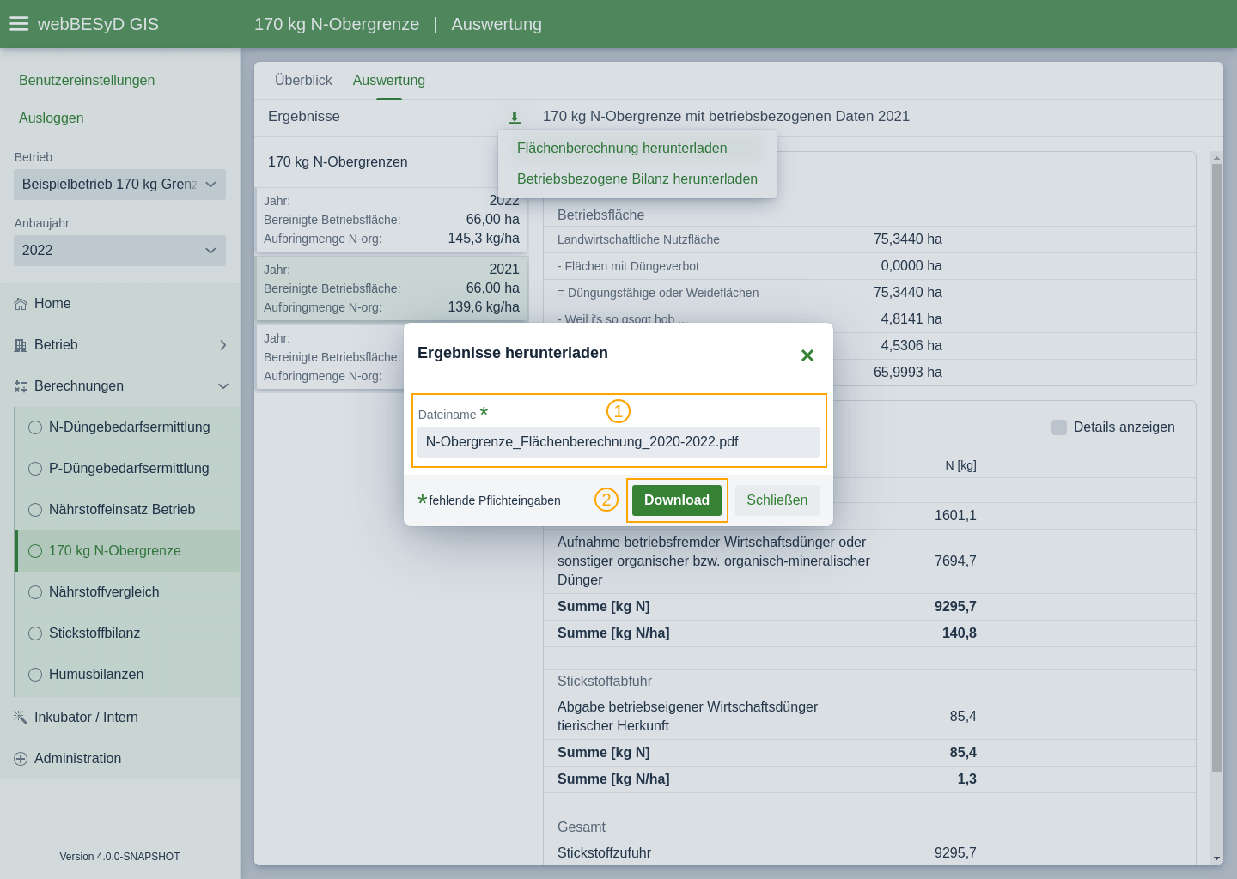Select the Jahr 2022 result card

coord(392,220)
